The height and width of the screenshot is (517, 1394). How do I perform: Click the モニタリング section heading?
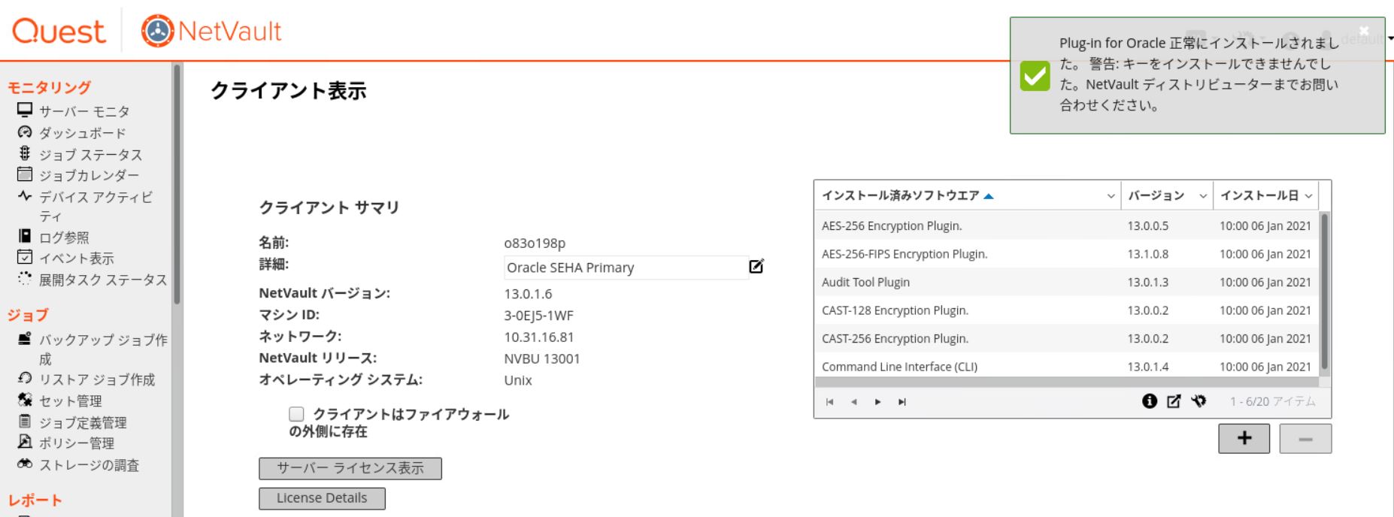click(x=49, y=87)
